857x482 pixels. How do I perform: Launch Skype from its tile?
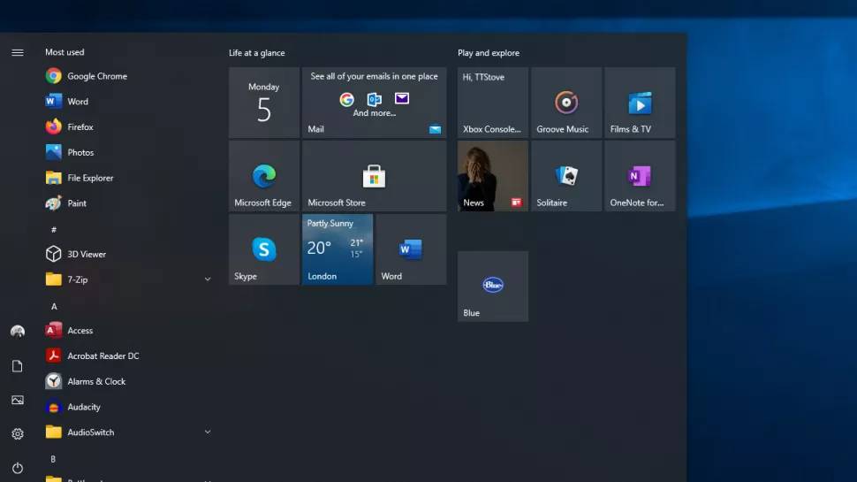coord(264,249)
